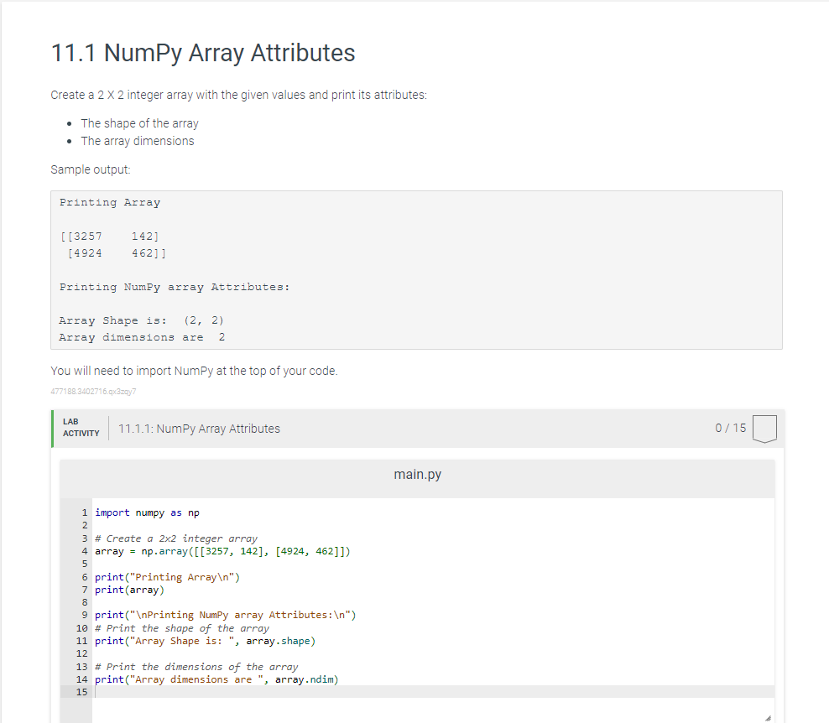Click the '11.1 NumPy Array Attributes' heading
The width and height of the screenshot is (829, 723).
203,53
